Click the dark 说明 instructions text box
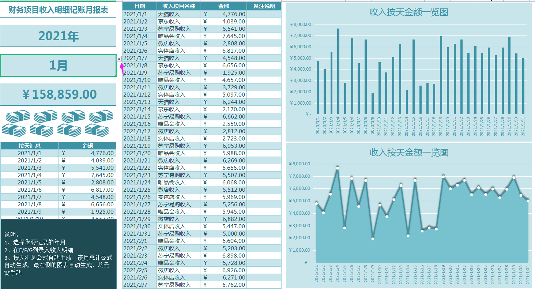This screenshot has height=289, width=535. [59, 254]
